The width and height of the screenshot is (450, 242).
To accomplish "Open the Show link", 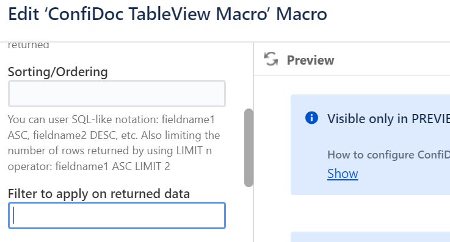I will (343, 174).
